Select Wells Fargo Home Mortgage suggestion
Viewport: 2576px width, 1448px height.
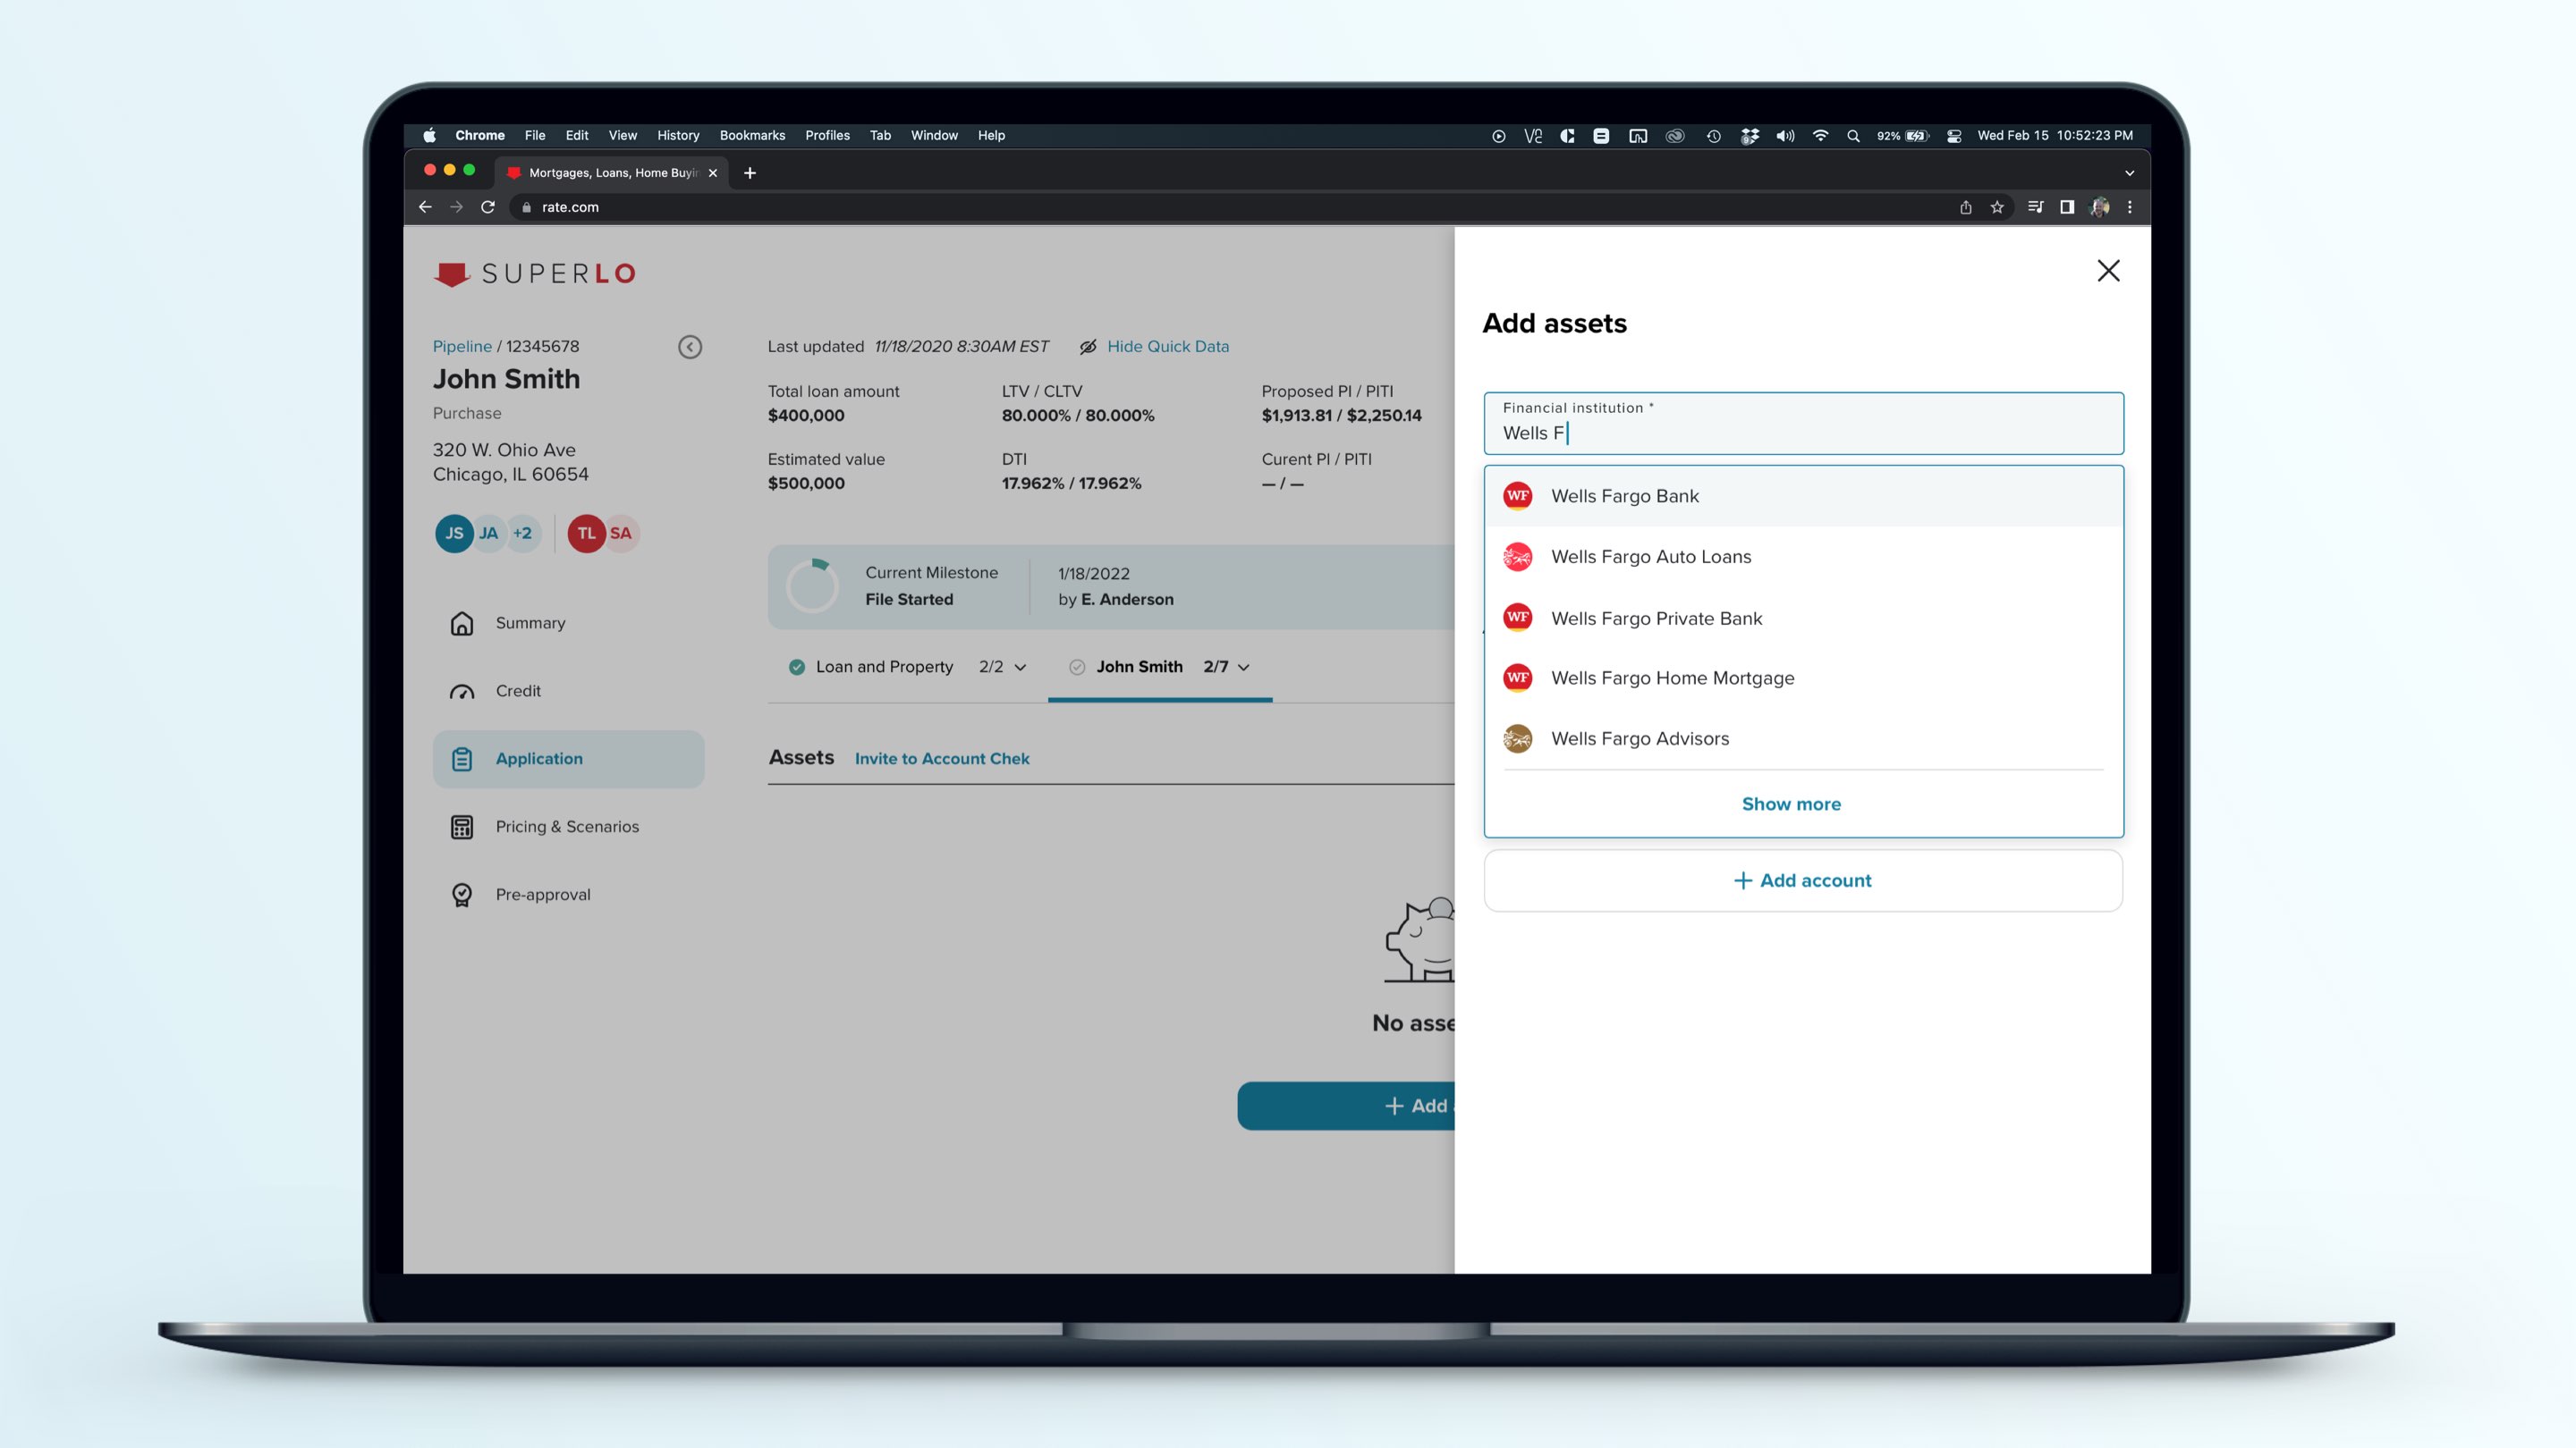click(x=1803, y=678)
